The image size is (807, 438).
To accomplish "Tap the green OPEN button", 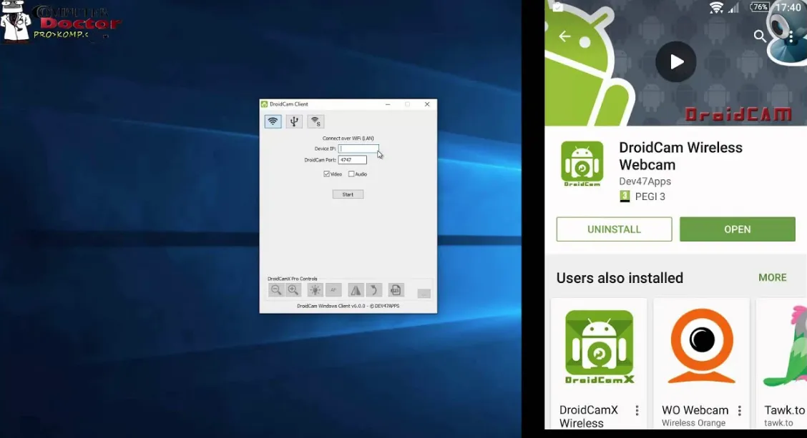I will click(738, 229).
